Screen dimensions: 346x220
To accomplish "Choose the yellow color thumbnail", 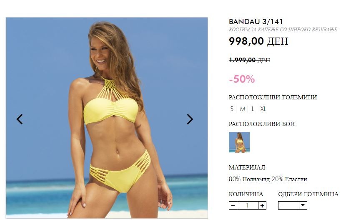I will [x=239, y=142].
